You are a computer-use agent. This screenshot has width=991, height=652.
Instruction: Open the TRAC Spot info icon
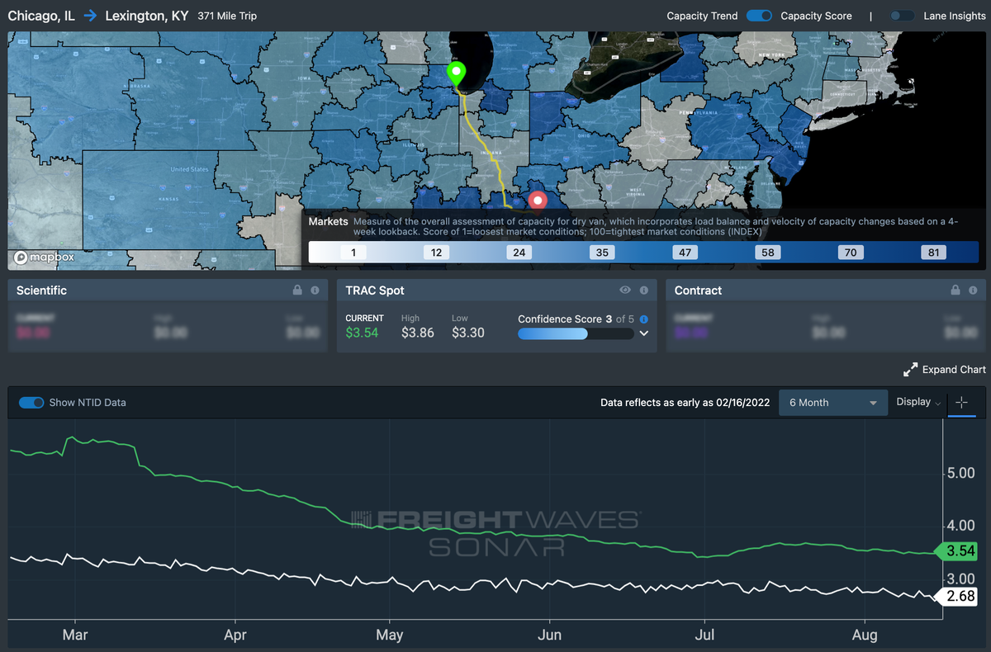click(643, 291)
